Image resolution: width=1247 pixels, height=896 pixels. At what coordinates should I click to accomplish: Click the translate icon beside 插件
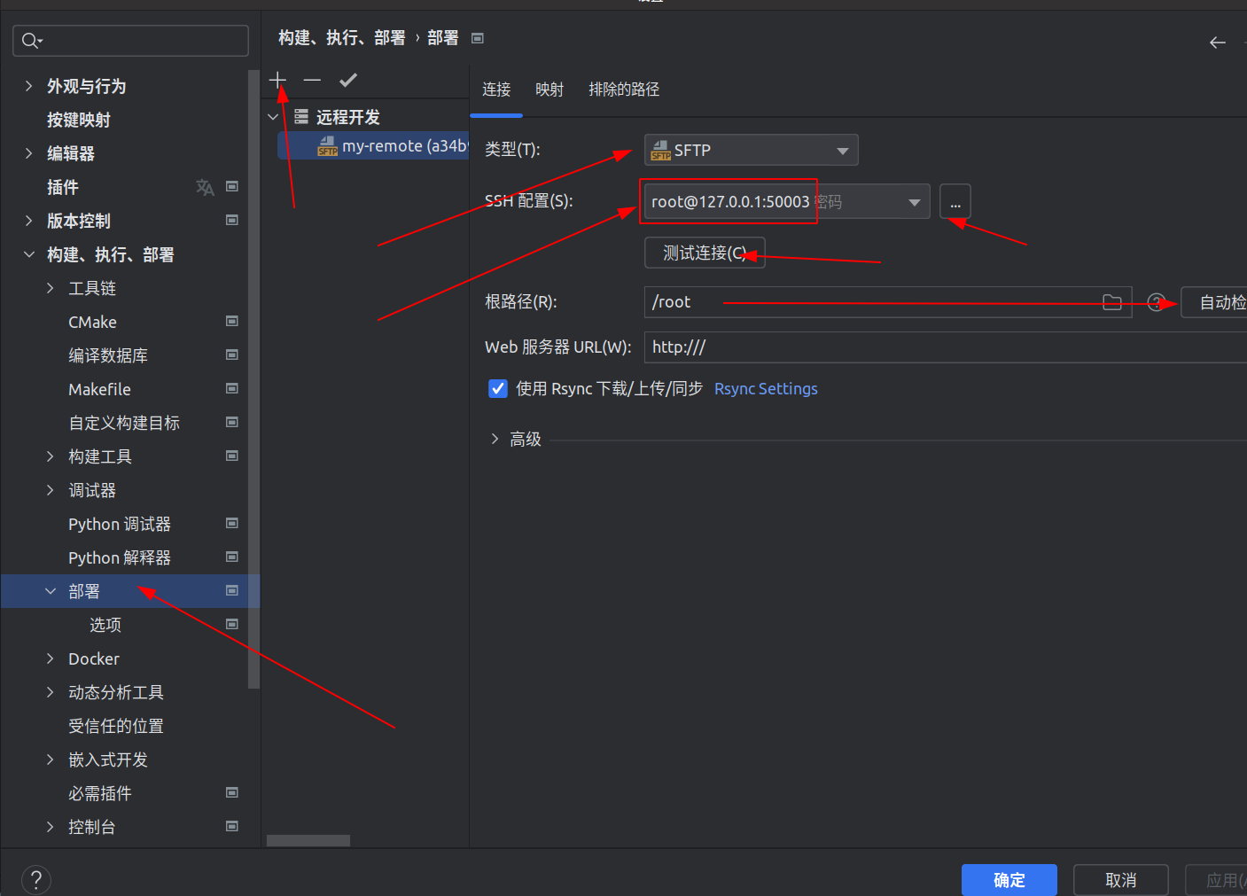pyautogui.click(x=205, y=187)
